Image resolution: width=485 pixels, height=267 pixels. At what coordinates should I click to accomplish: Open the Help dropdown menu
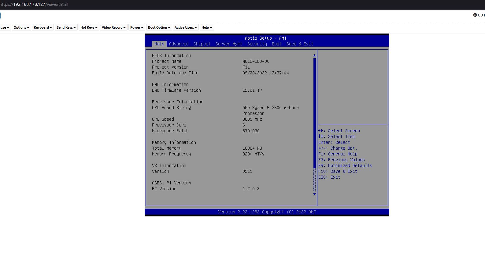pos(207,27)
